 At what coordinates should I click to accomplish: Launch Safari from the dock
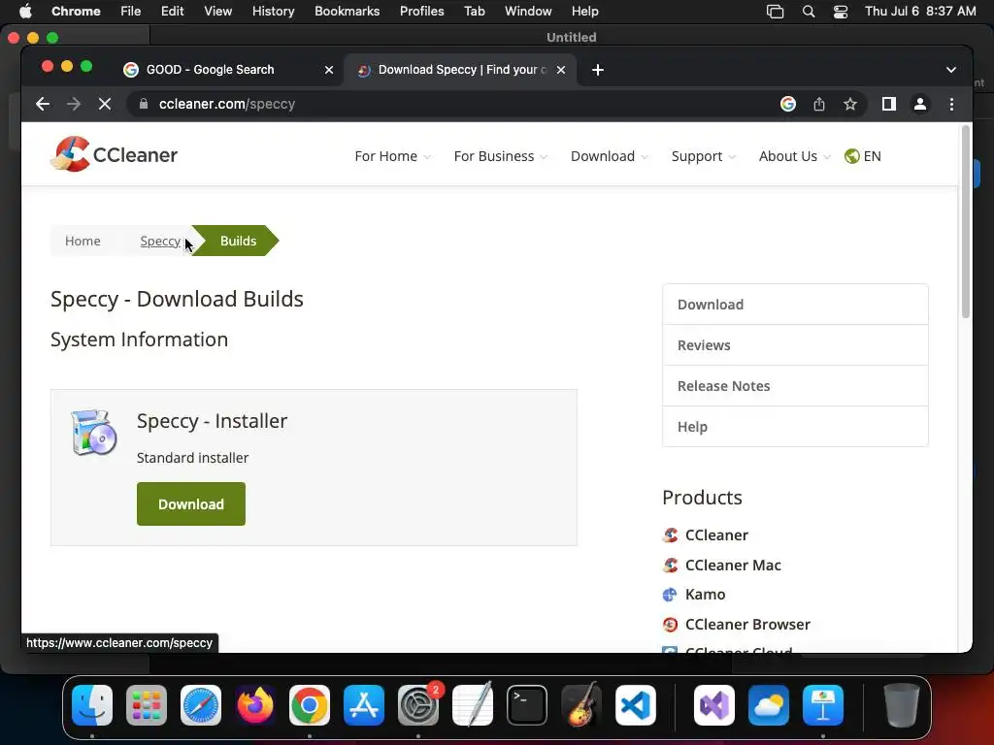click(x=201, y=705)
